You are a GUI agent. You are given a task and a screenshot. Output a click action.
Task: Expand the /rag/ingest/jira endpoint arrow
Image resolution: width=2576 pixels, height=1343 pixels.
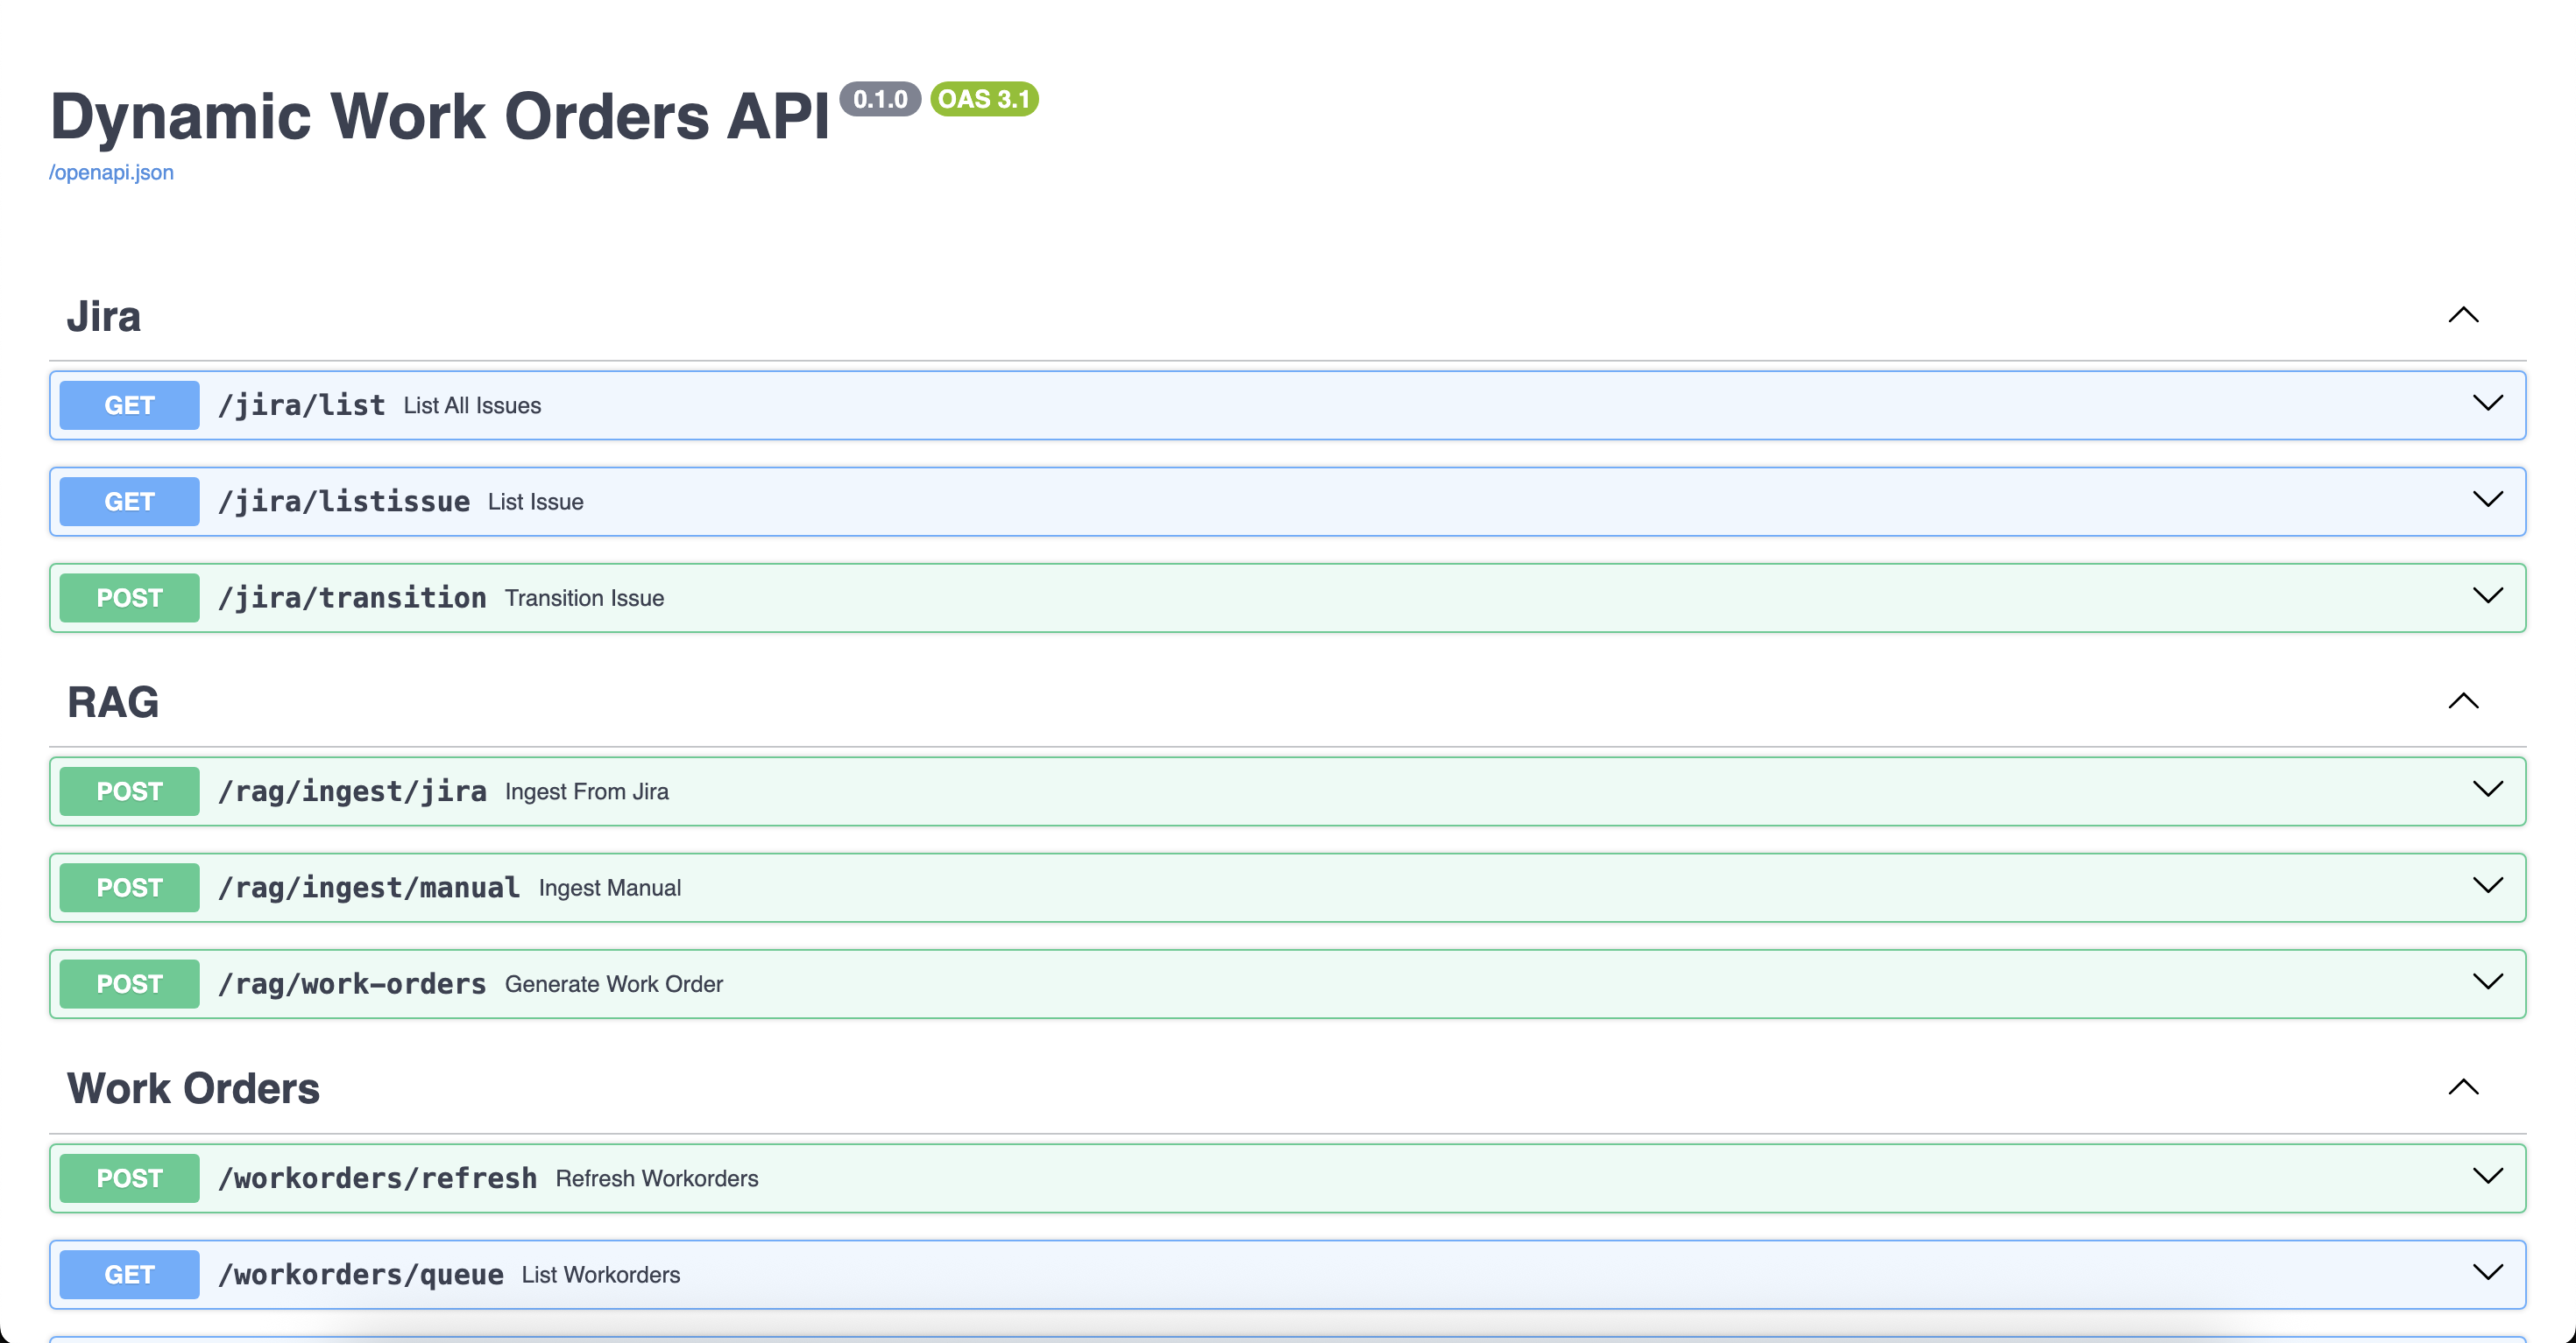[x=2487, y=790]
